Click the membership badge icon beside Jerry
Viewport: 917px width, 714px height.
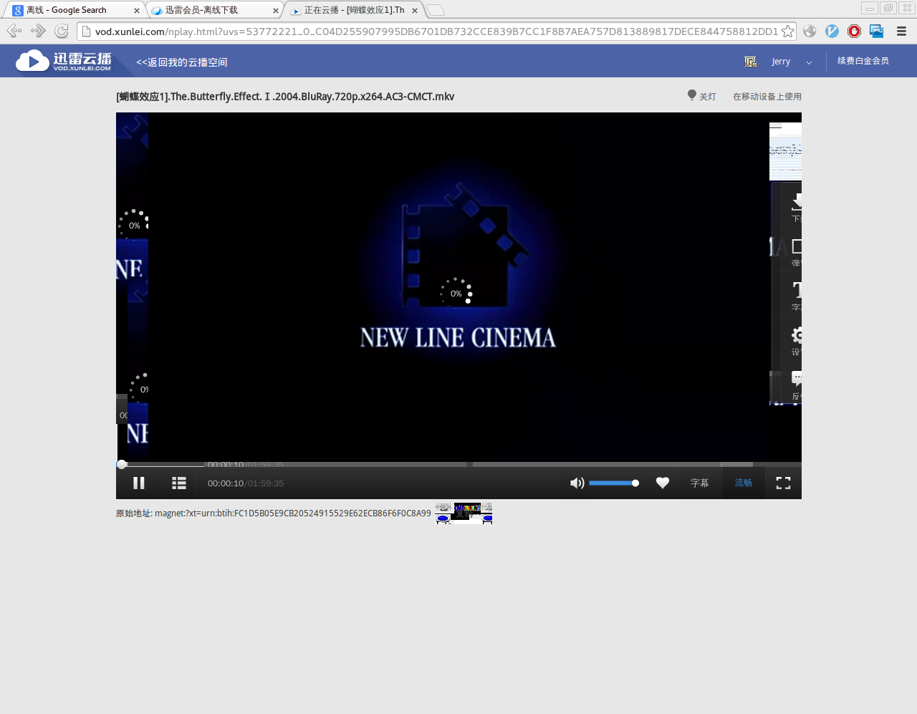click(751, 62)
